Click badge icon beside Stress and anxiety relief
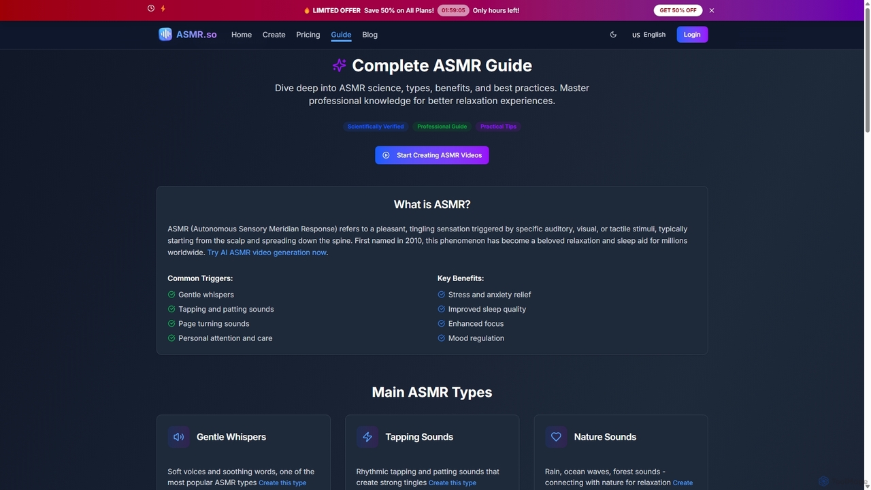Viewport: 871px width, 490px height. (x=442, y=295)
